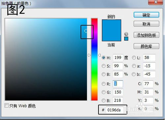
Task: Confirm with the 确定 button
Action: [x=146, y=15]
